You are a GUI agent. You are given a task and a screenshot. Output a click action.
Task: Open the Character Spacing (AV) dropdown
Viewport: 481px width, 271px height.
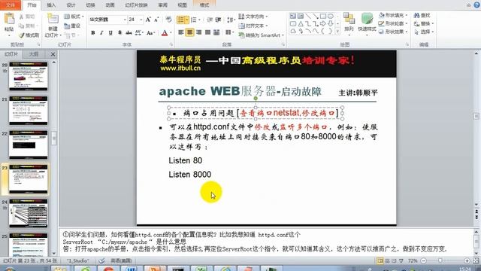[138, 32]
